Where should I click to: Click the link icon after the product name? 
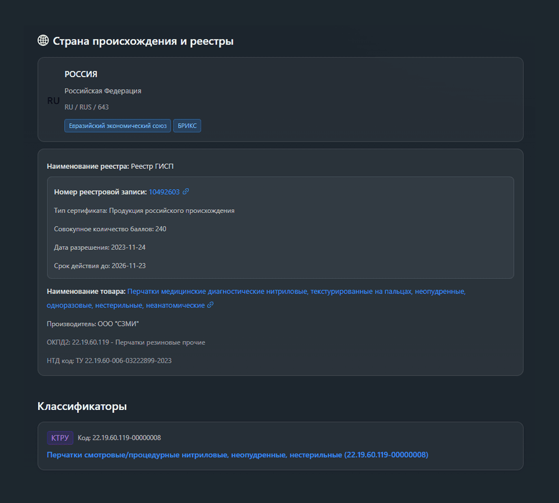click(x=211, y=305)
